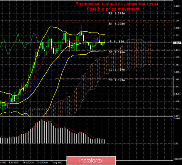This screenshot has width=182, height=165.
Task: Click the 0.00 indicator scale value
Action: (176, 144)
